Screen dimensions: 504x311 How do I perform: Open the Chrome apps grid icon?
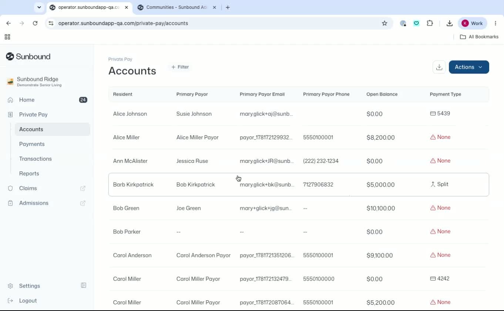coord(7,37)
